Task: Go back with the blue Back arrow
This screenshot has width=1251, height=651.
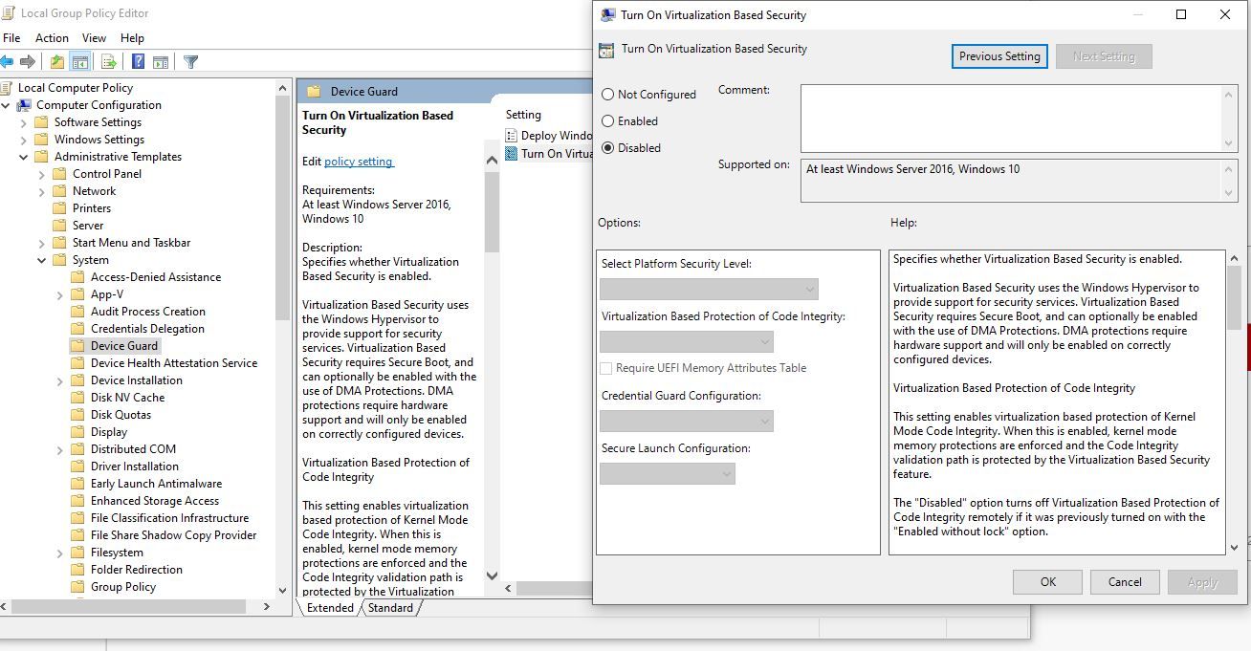Action: pos(7,62)
